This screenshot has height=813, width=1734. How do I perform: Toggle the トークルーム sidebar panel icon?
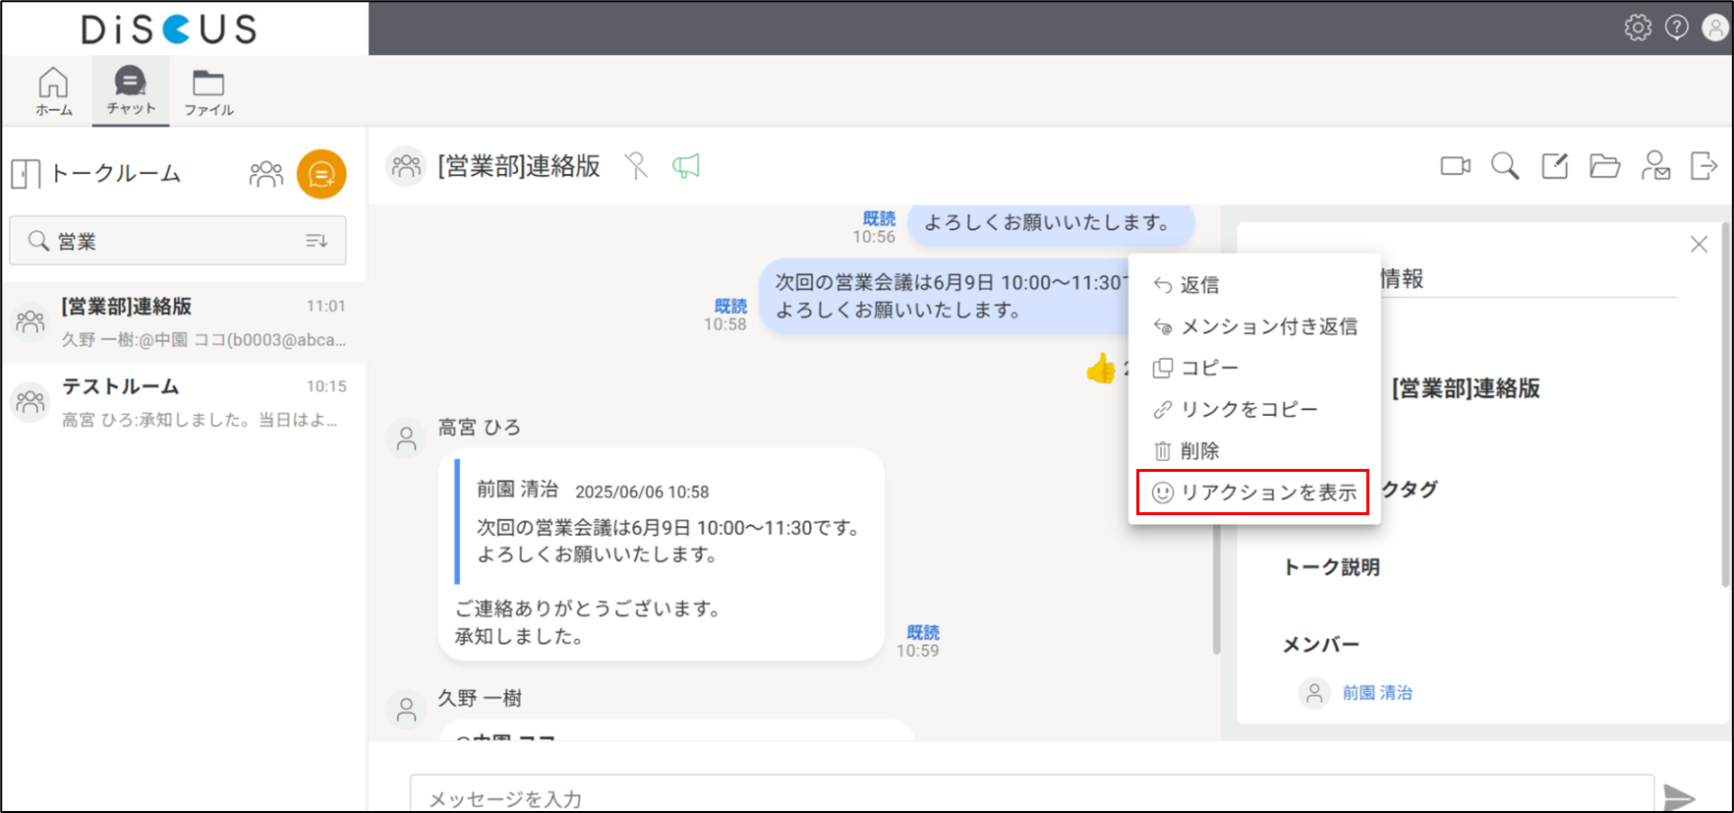click(26, 174)
